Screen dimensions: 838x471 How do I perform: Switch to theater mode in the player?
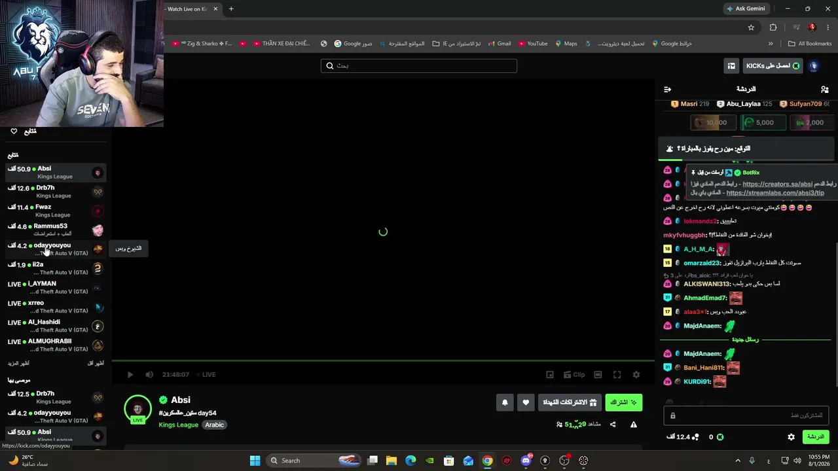(598, 375)
